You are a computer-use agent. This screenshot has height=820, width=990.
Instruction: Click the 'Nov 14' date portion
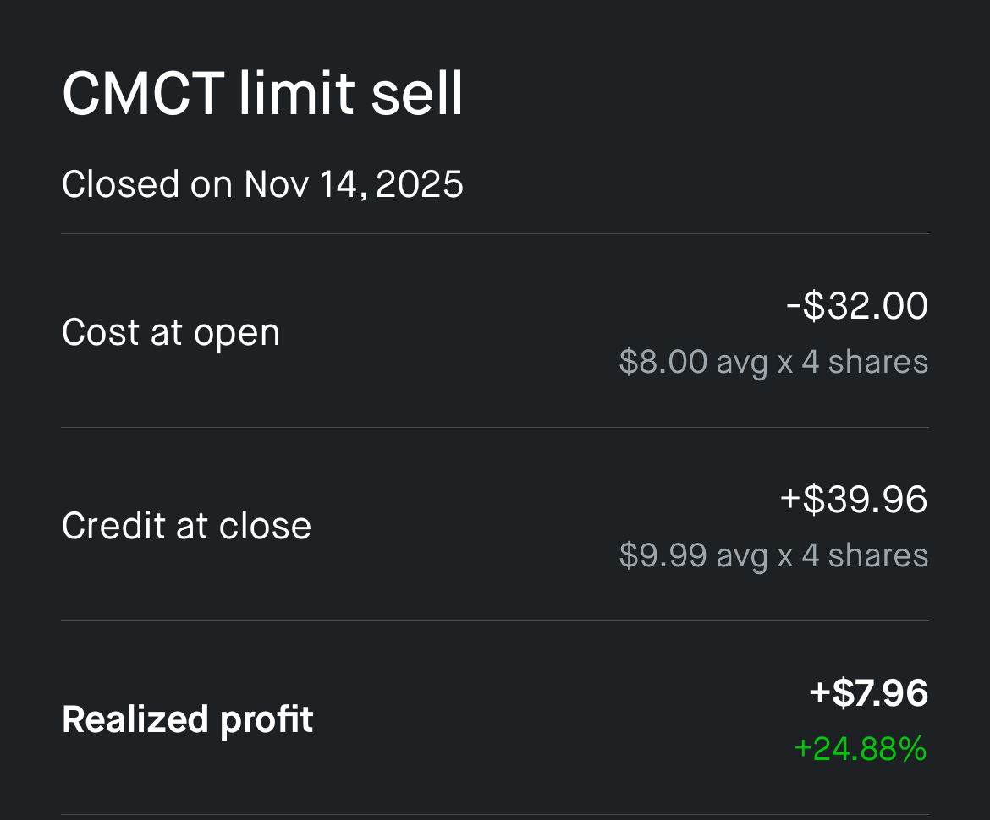coord(305,184)
